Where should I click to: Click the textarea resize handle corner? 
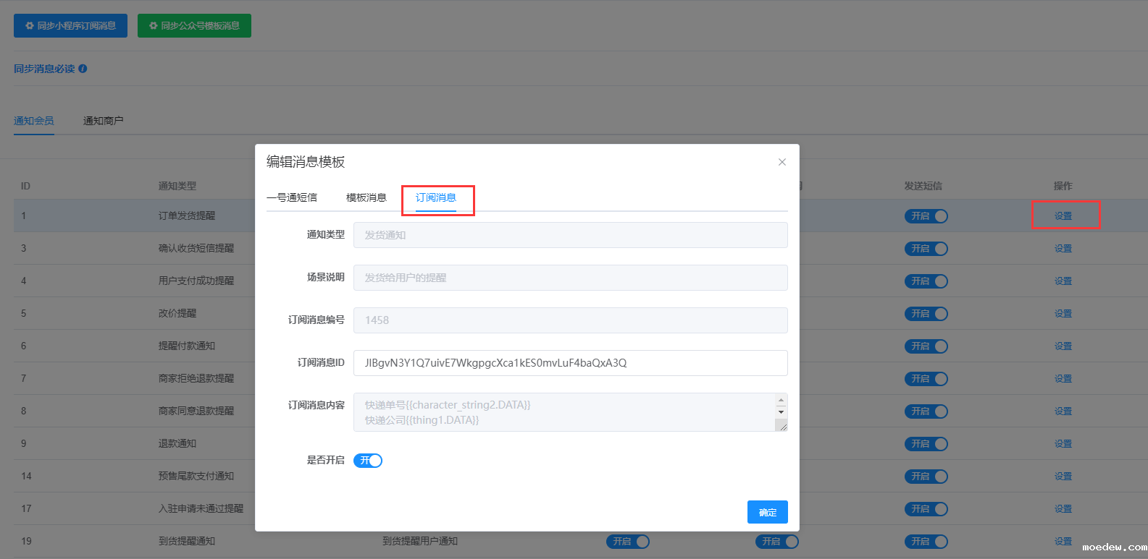[782, 427]
